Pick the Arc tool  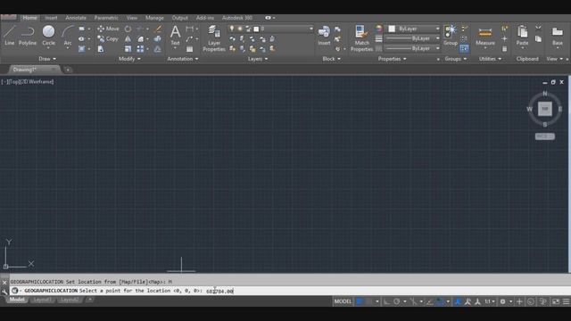point(68,36)
